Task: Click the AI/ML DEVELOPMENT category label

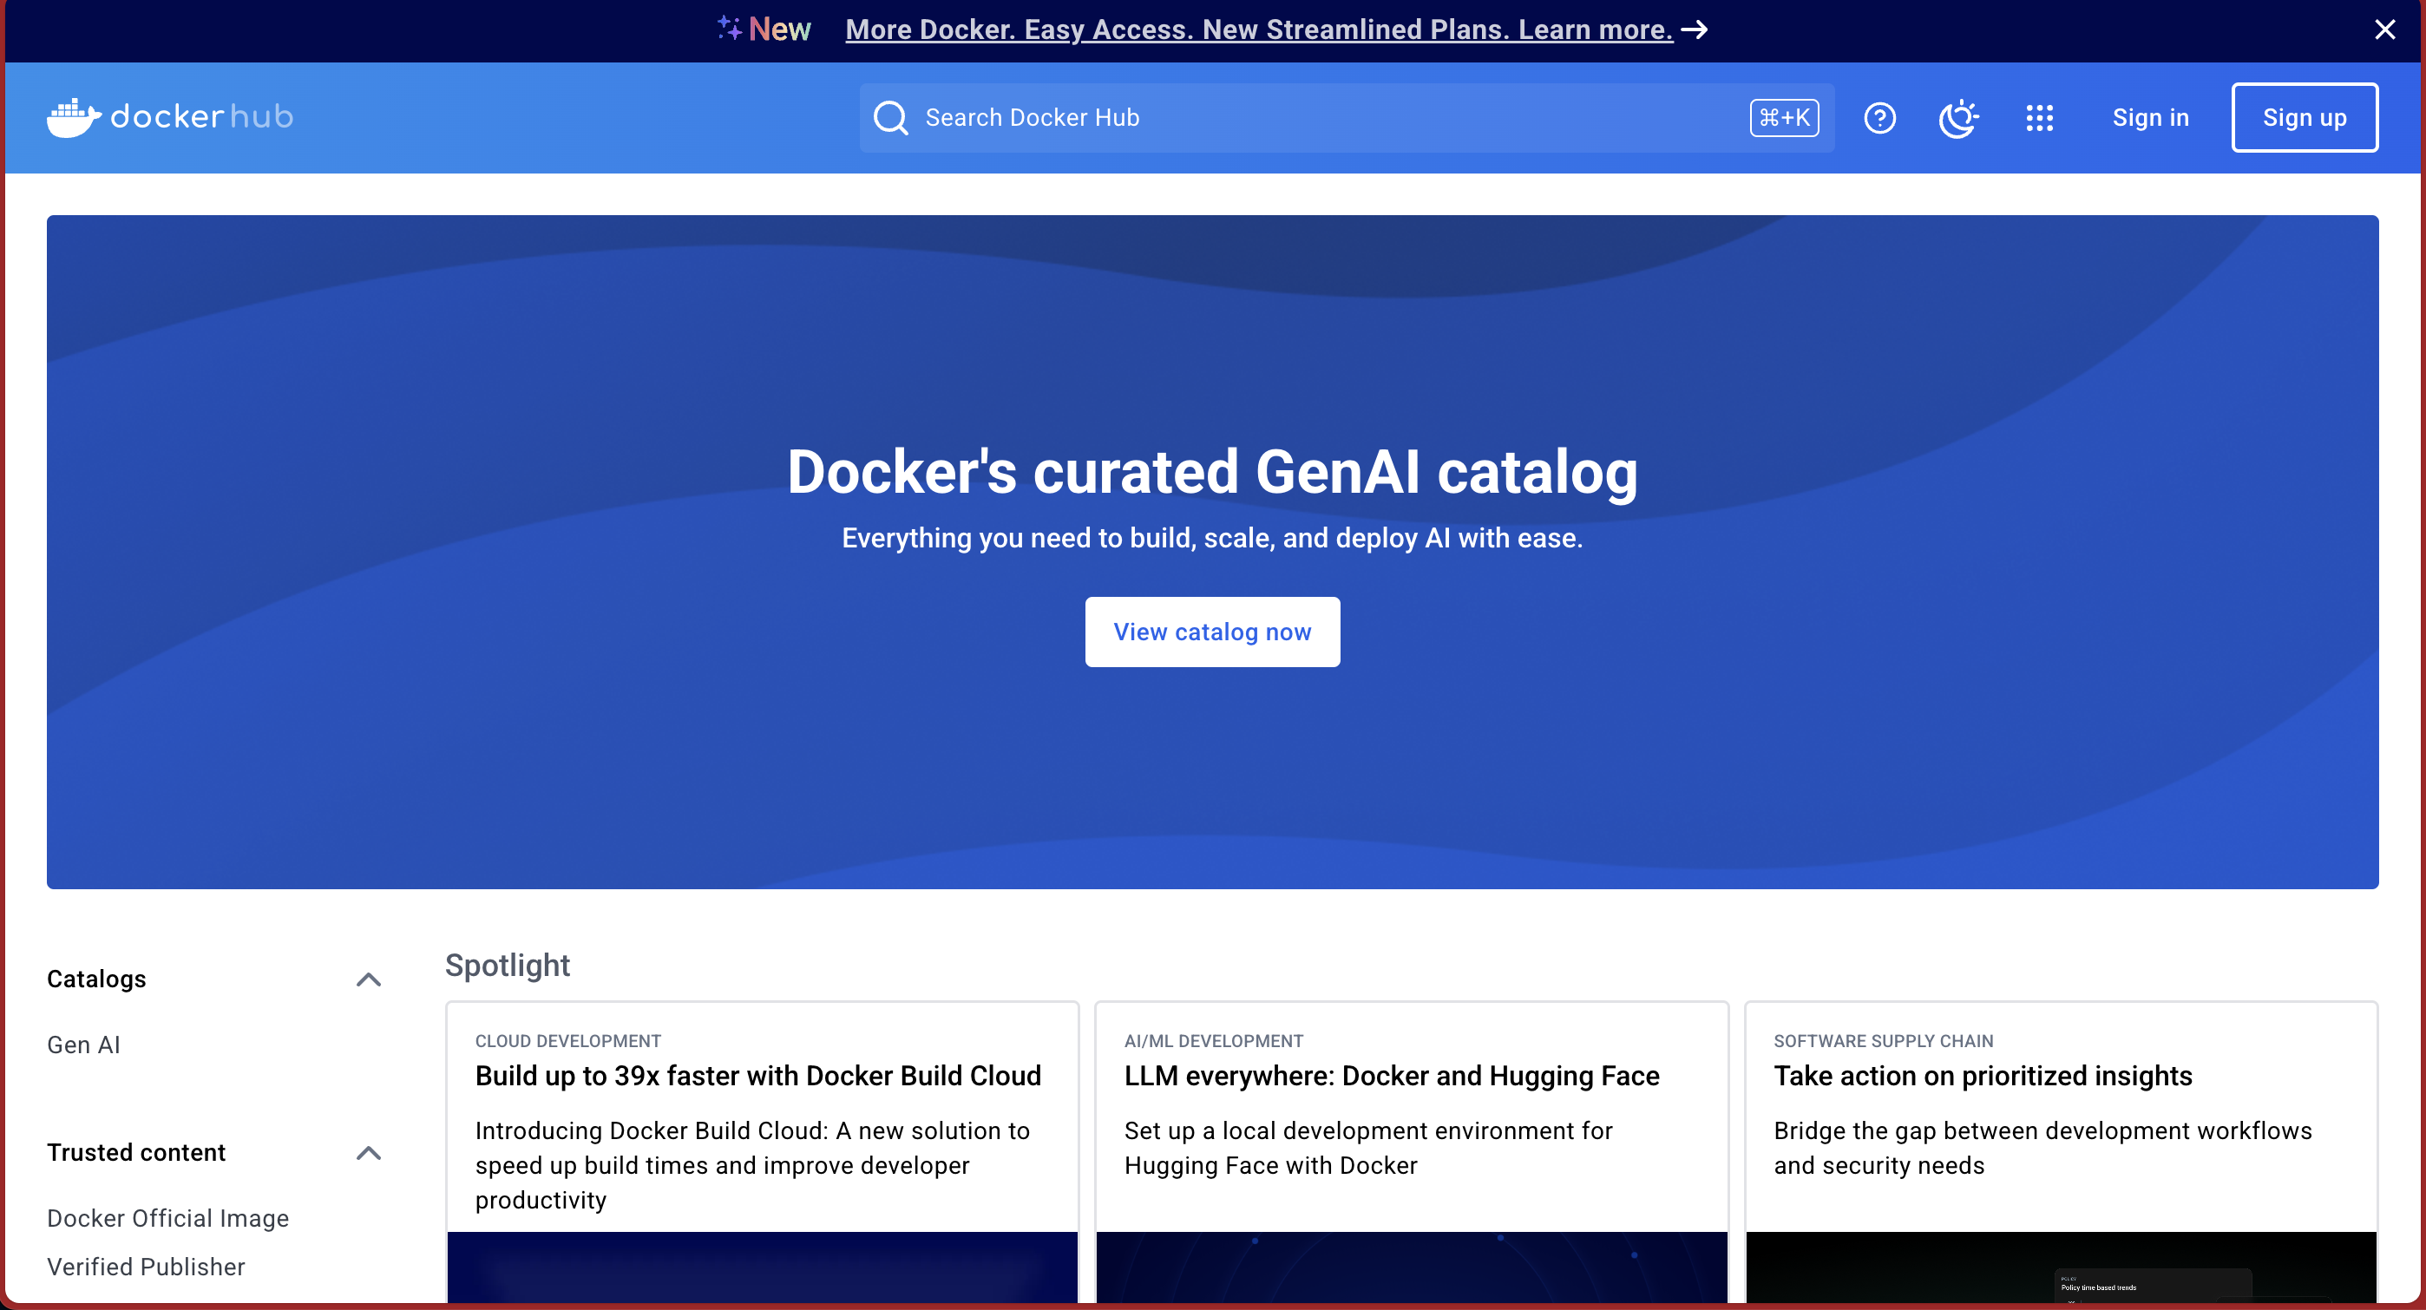Action: tap(1214, 1041)
